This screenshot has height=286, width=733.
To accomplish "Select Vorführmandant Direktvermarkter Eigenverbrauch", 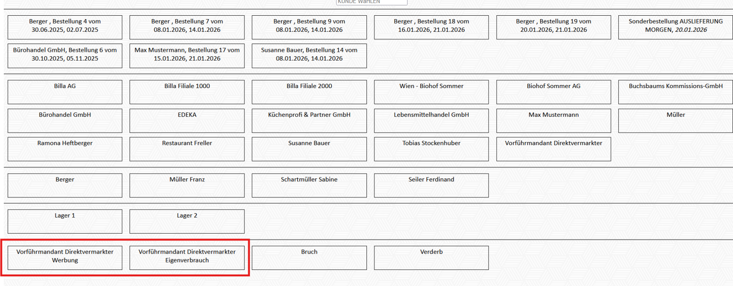I will 187,257.
